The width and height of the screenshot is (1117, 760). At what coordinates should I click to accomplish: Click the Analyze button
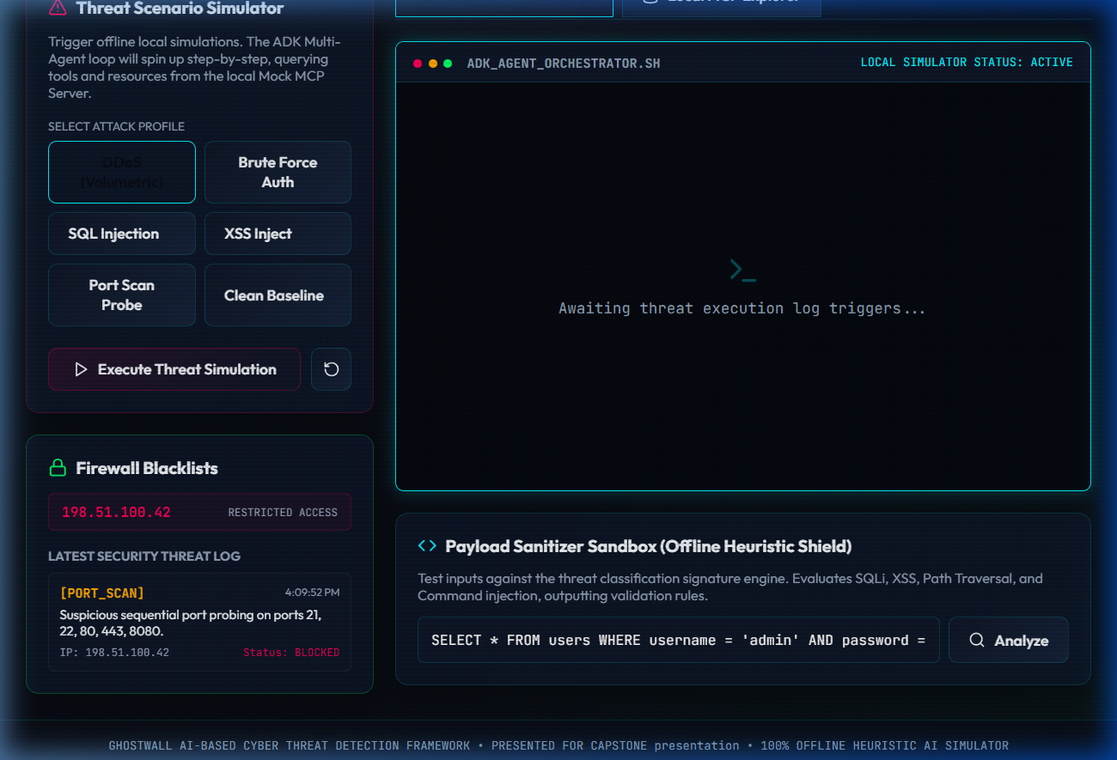pyautogui.click(x=1009, y=640)
